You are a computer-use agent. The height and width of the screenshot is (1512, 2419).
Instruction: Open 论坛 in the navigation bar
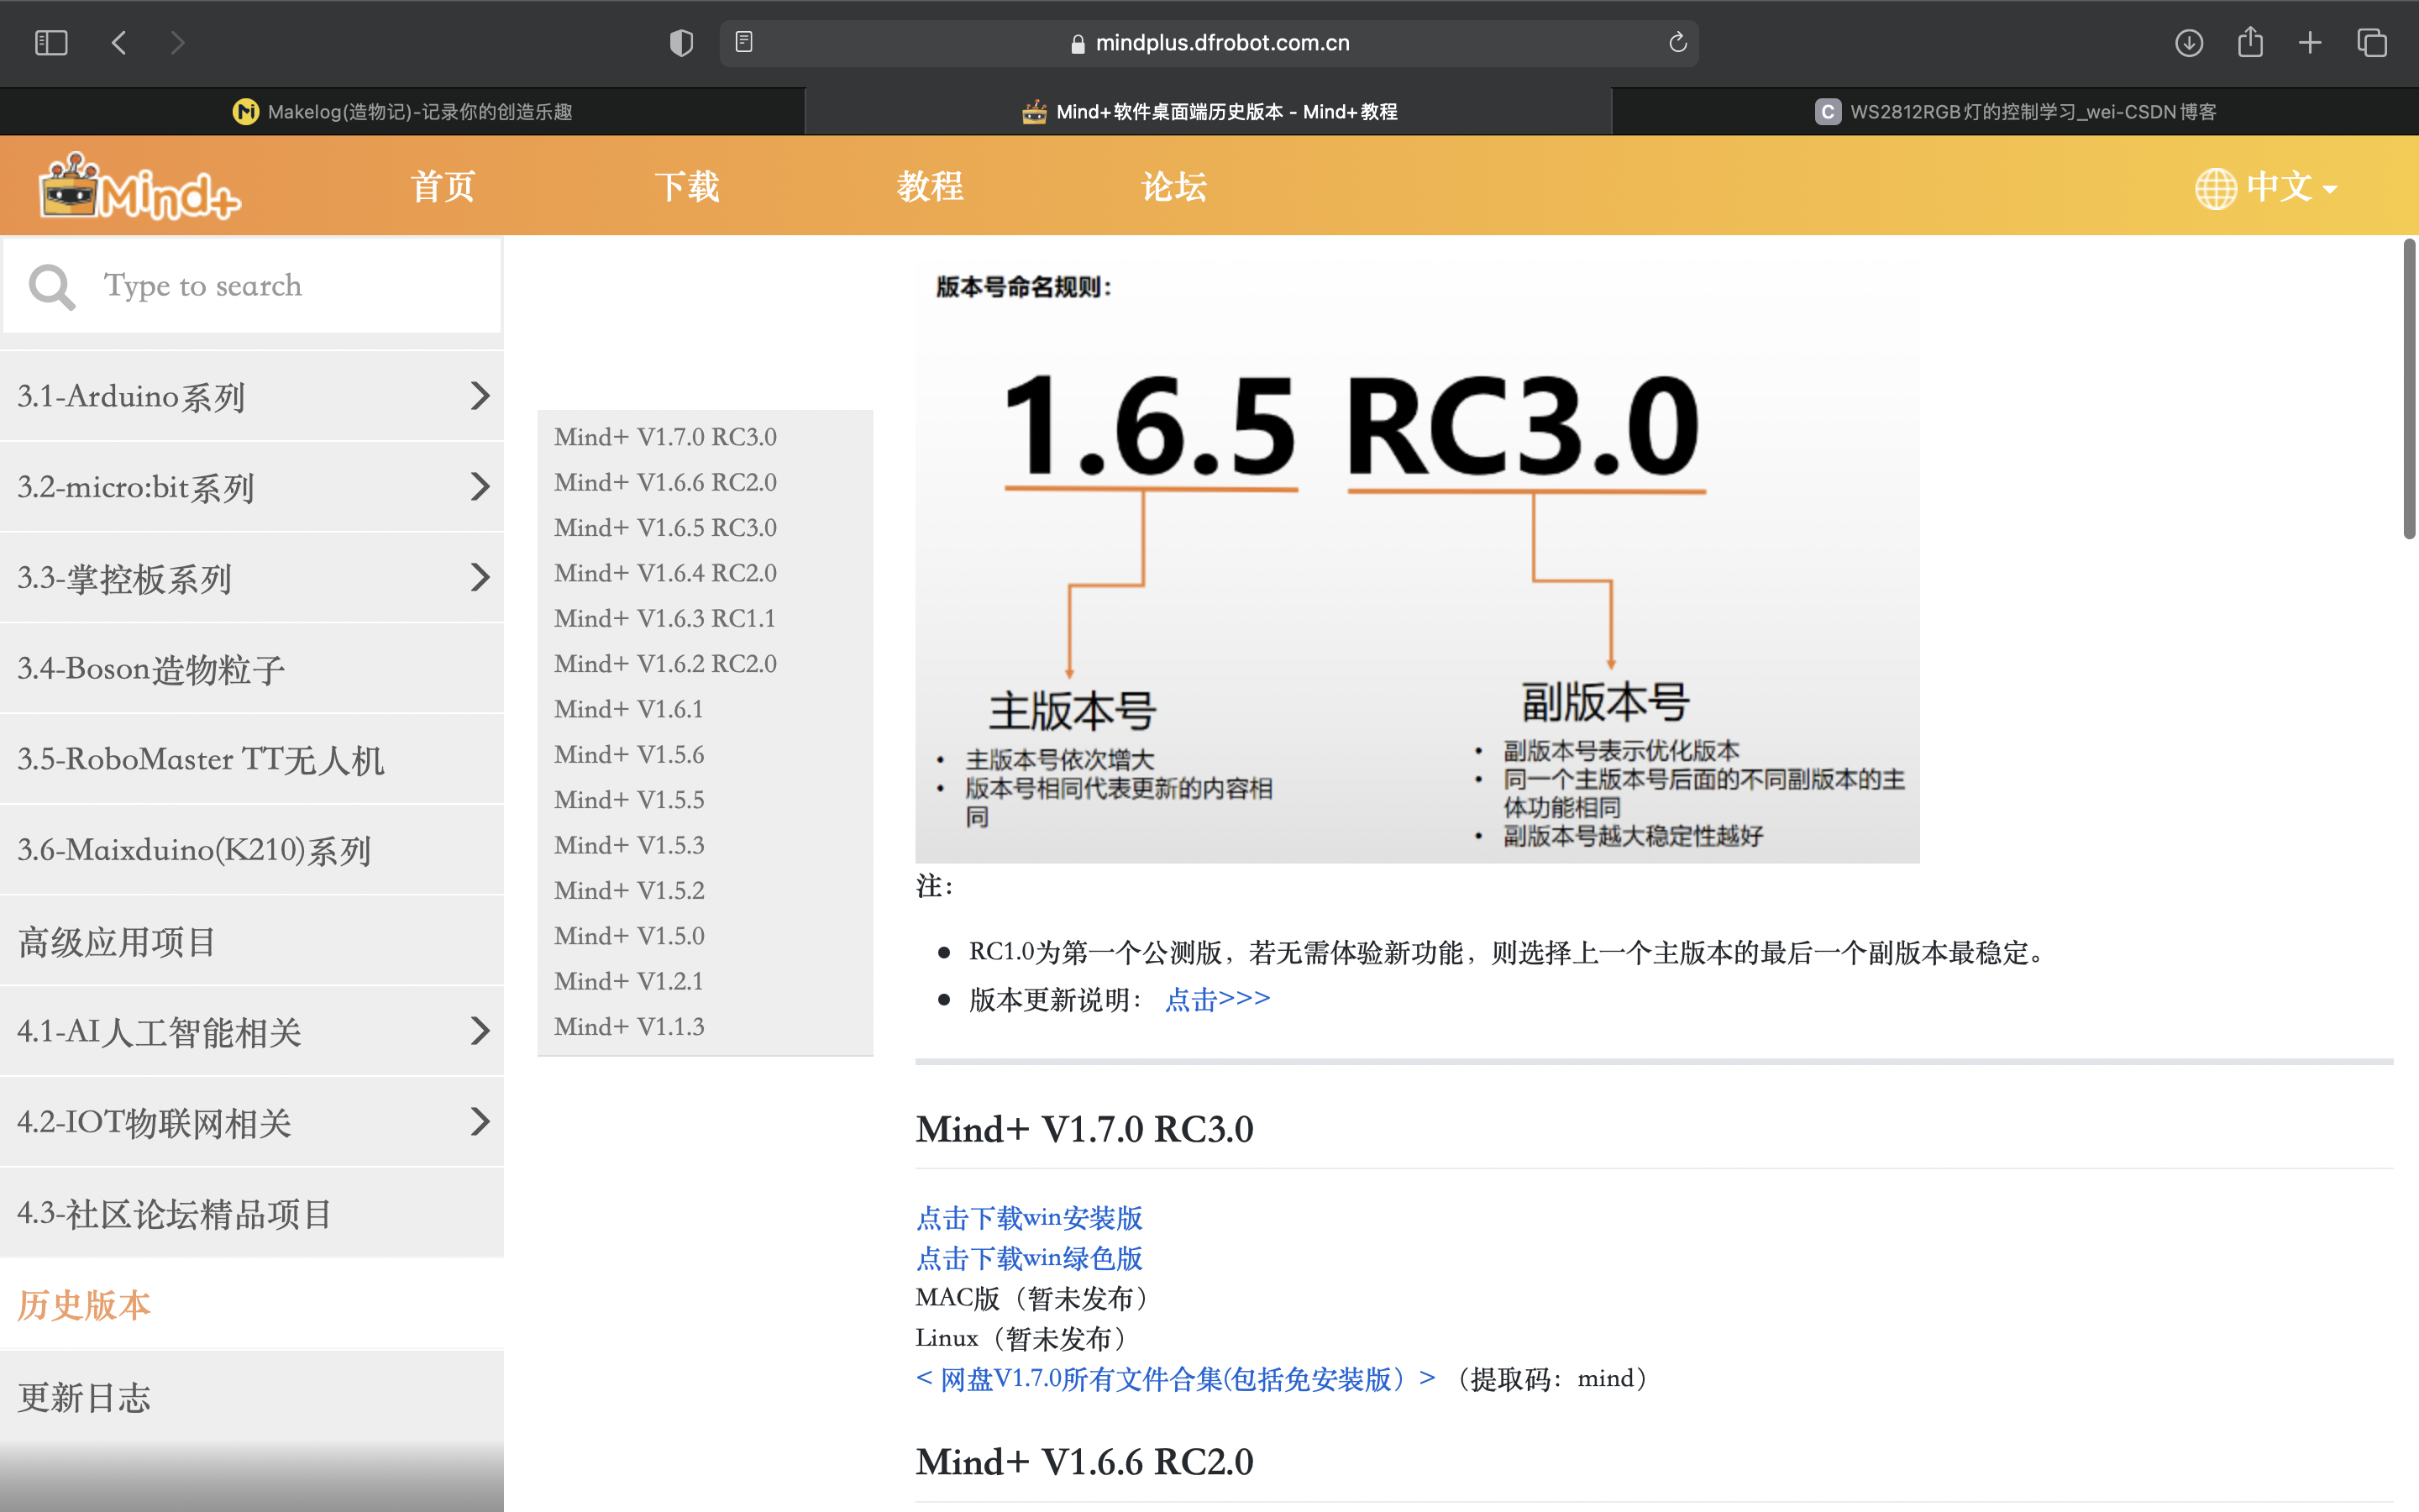[1173, 187]
